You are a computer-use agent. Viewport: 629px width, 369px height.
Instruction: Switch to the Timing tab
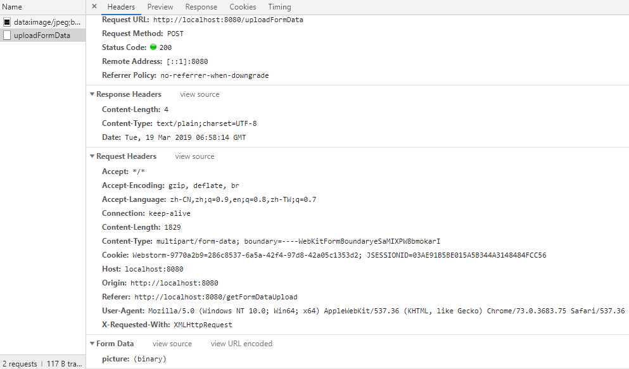(x=279, y=7)
